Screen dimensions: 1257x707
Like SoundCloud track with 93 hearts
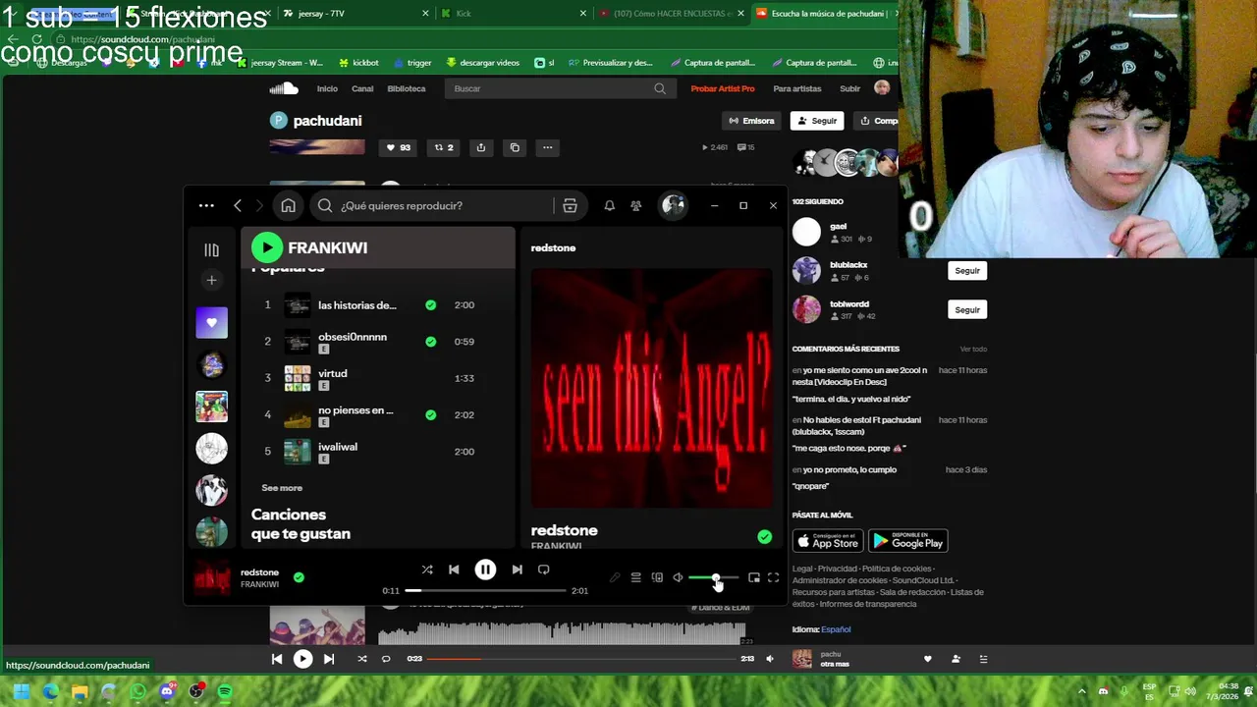398,147
